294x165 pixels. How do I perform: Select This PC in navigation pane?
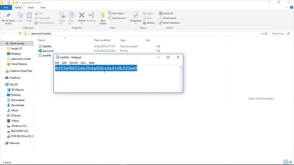click(x=14, y=84)
